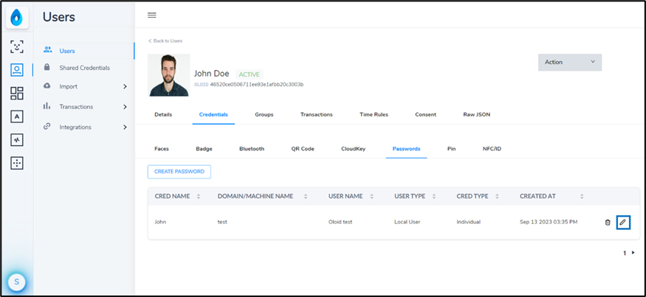This screenshot has width=646, height=297.
Task: Open the S account avatar
Action: [x=16, y=282]
